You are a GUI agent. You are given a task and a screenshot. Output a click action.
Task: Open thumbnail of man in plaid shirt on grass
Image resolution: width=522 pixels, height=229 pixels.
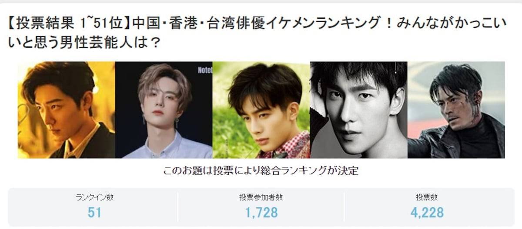click(x=261, y=110)
